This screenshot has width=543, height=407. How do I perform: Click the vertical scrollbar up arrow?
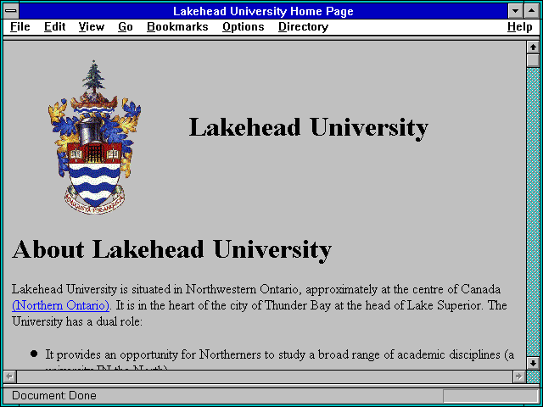(533, 47)
